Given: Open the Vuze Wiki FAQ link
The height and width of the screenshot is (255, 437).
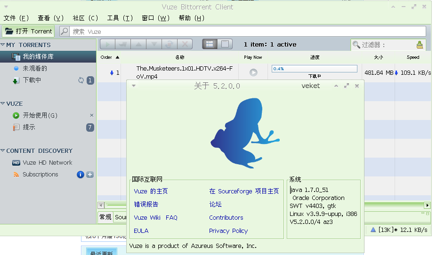Looking at the screenshot, I should 155,218.
